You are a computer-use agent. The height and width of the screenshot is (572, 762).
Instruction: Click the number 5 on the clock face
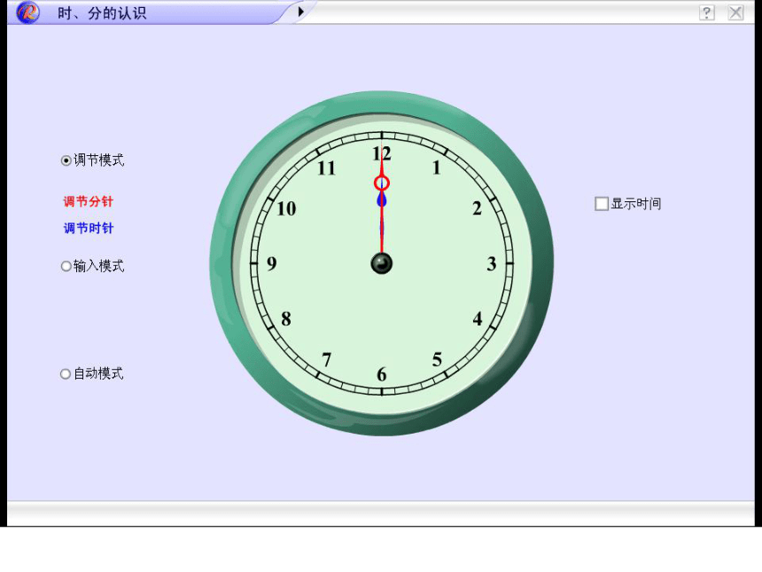coord(437,360)
